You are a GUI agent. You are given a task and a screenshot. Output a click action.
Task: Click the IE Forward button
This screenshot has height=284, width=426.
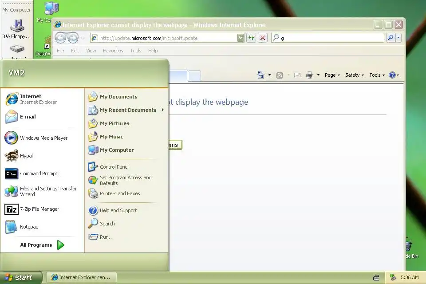(x=73, y=38)
